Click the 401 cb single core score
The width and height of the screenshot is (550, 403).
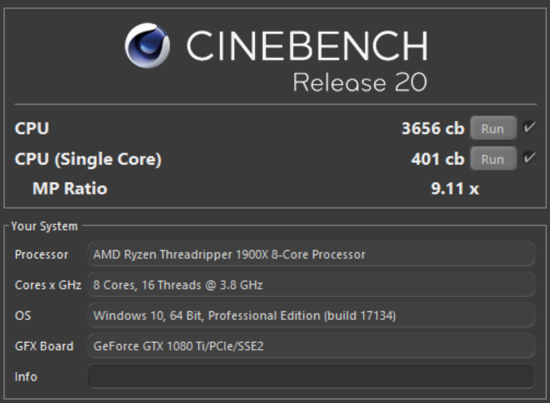pos(437,159)
